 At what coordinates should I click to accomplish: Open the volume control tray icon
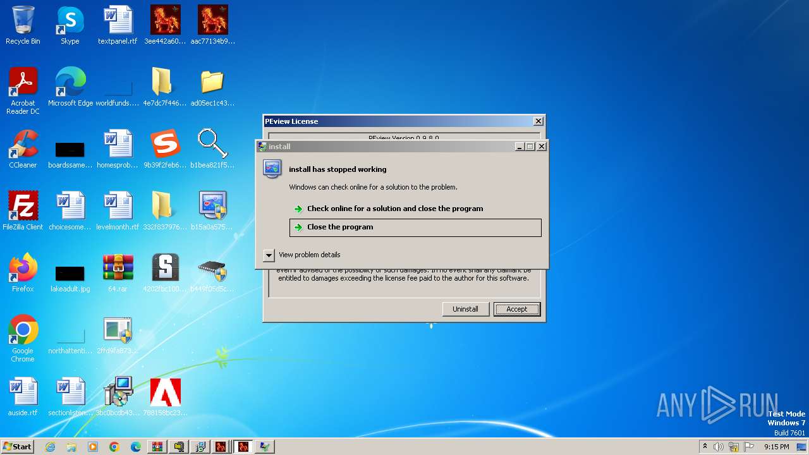coord(719,447)
